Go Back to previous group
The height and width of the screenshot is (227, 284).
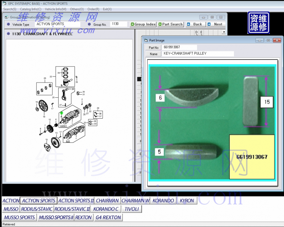coord(196,24)
